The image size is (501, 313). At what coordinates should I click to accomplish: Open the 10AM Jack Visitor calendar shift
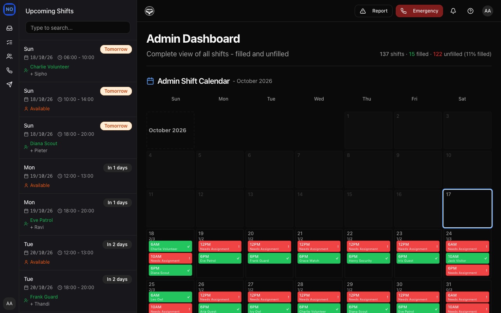pyautogui.click(x=467, y=258)
